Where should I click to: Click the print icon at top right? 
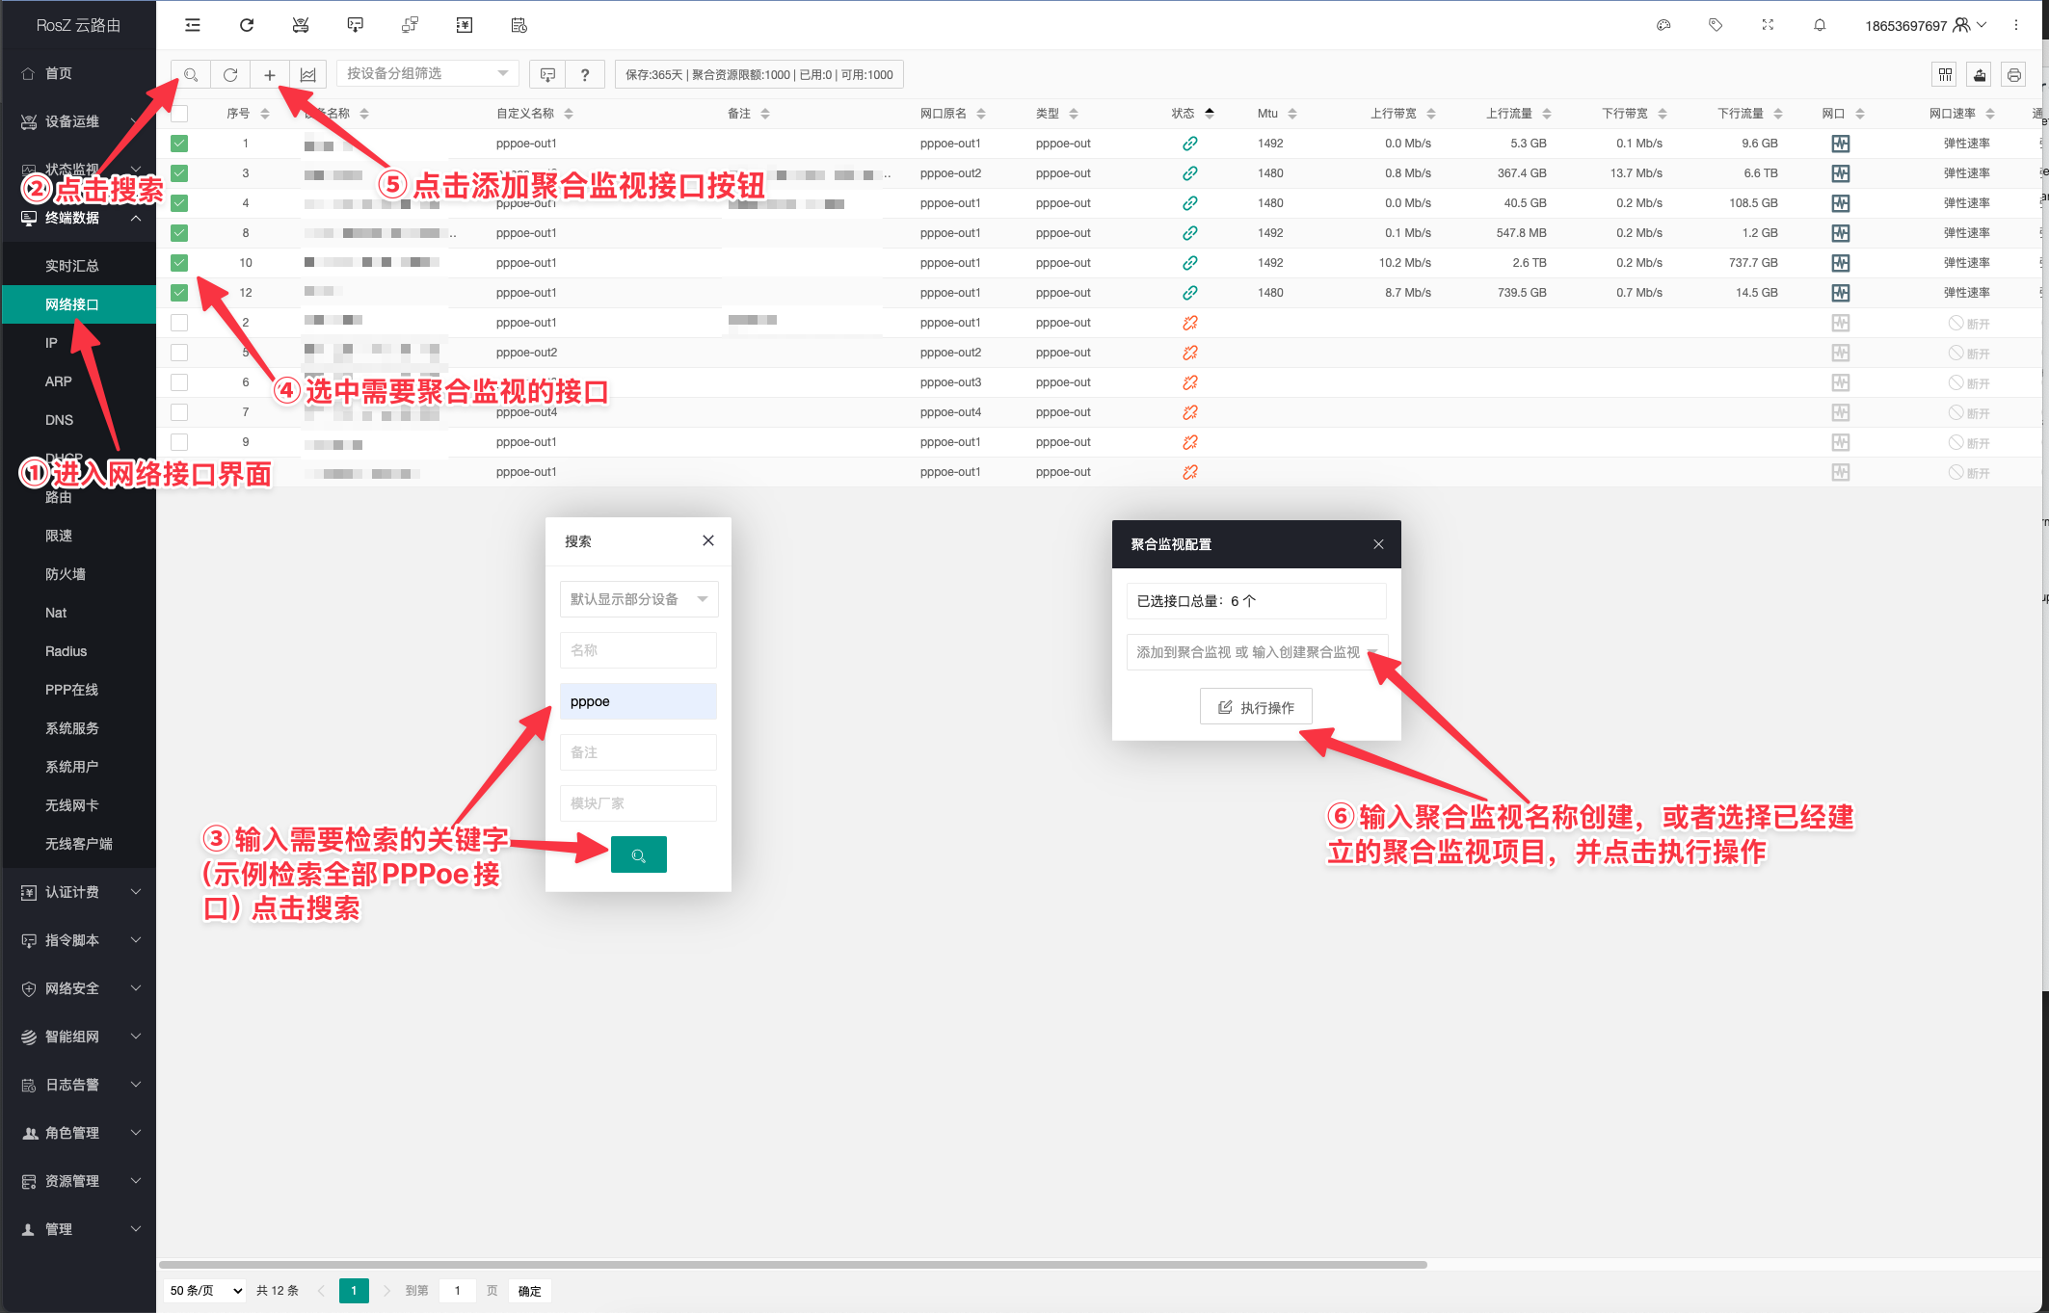pyautogui.click(x=2013, y=74)
